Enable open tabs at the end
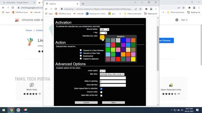The width and height of the screenshot is (202, 113). (101, 95)
